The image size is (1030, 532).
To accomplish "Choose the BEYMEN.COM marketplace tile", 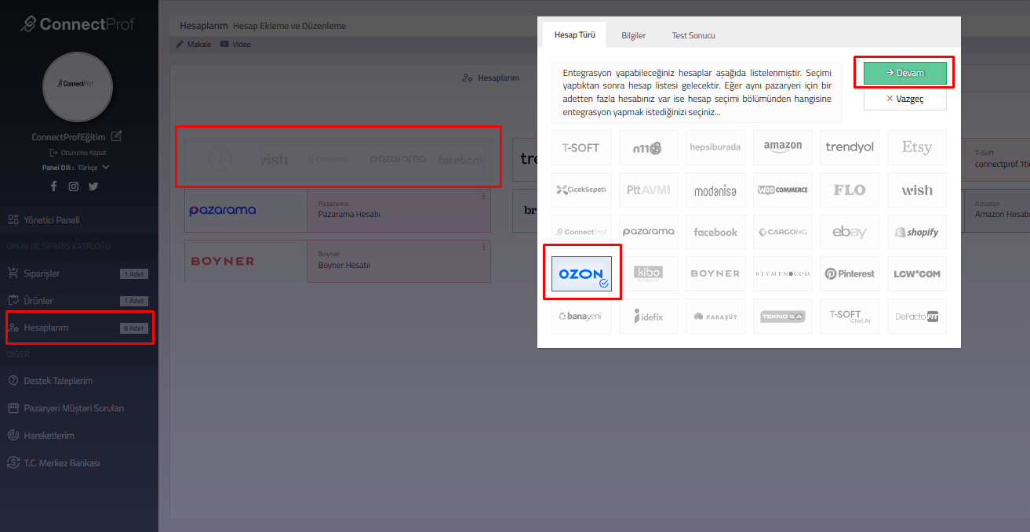I will [783, 273].
